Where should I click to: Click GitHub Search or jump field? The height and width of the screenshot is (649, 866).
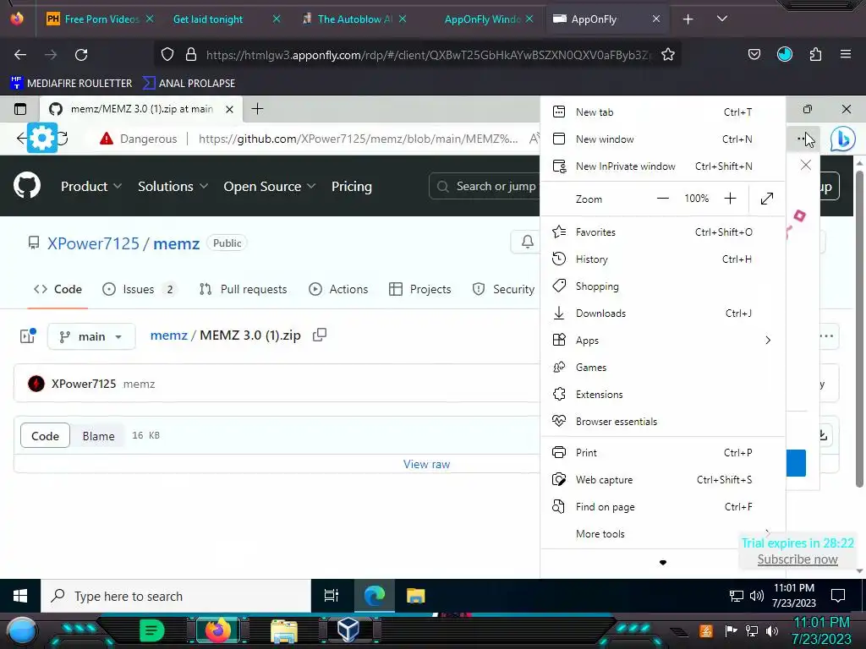pos(485,187)
